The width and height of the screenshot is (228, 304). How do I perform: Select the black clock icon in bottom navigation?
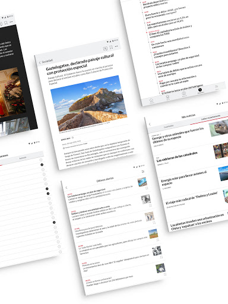tap(200, 90)
